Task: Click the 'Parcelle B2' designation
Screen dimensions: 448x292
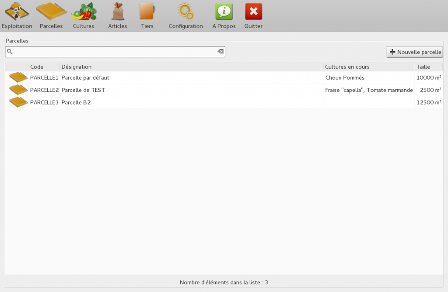Action: (x=76, y=102)
